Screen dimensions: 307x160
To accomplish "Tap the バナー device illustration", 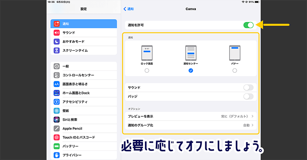I will tap(235, 53).
